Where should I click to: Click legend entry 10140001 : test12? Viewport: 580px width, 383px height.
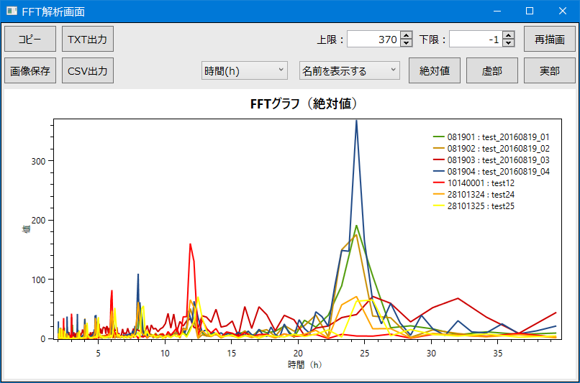coord(473,183)
